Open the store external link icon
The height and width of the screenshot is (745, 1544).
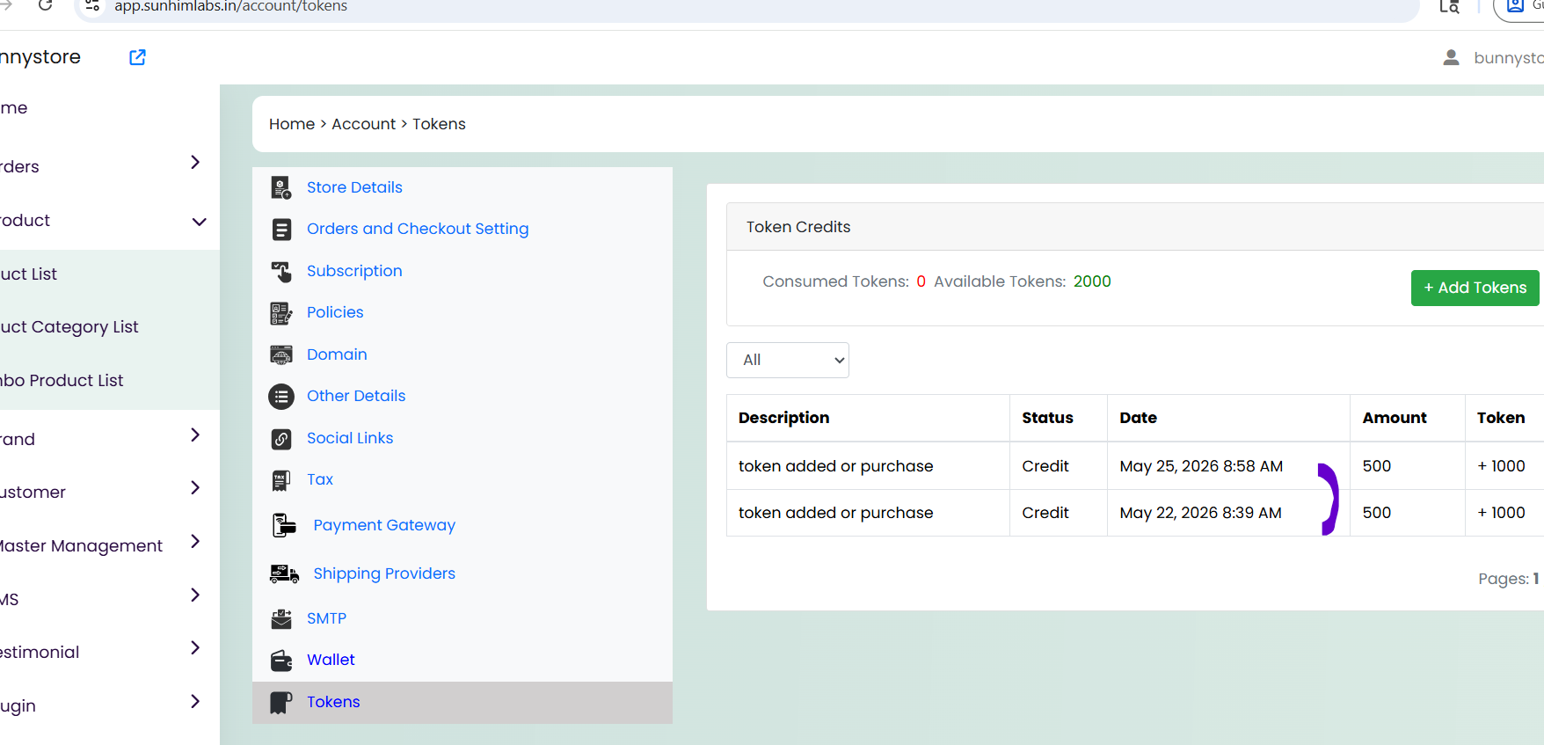pyautogui.click(x=137, y=57)
